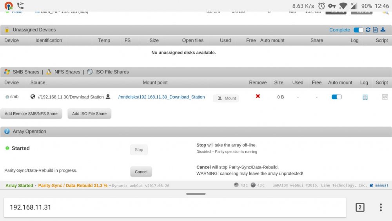Toggle auto mount for the smb share
This screenshot has height=221, width=392.
336,97
